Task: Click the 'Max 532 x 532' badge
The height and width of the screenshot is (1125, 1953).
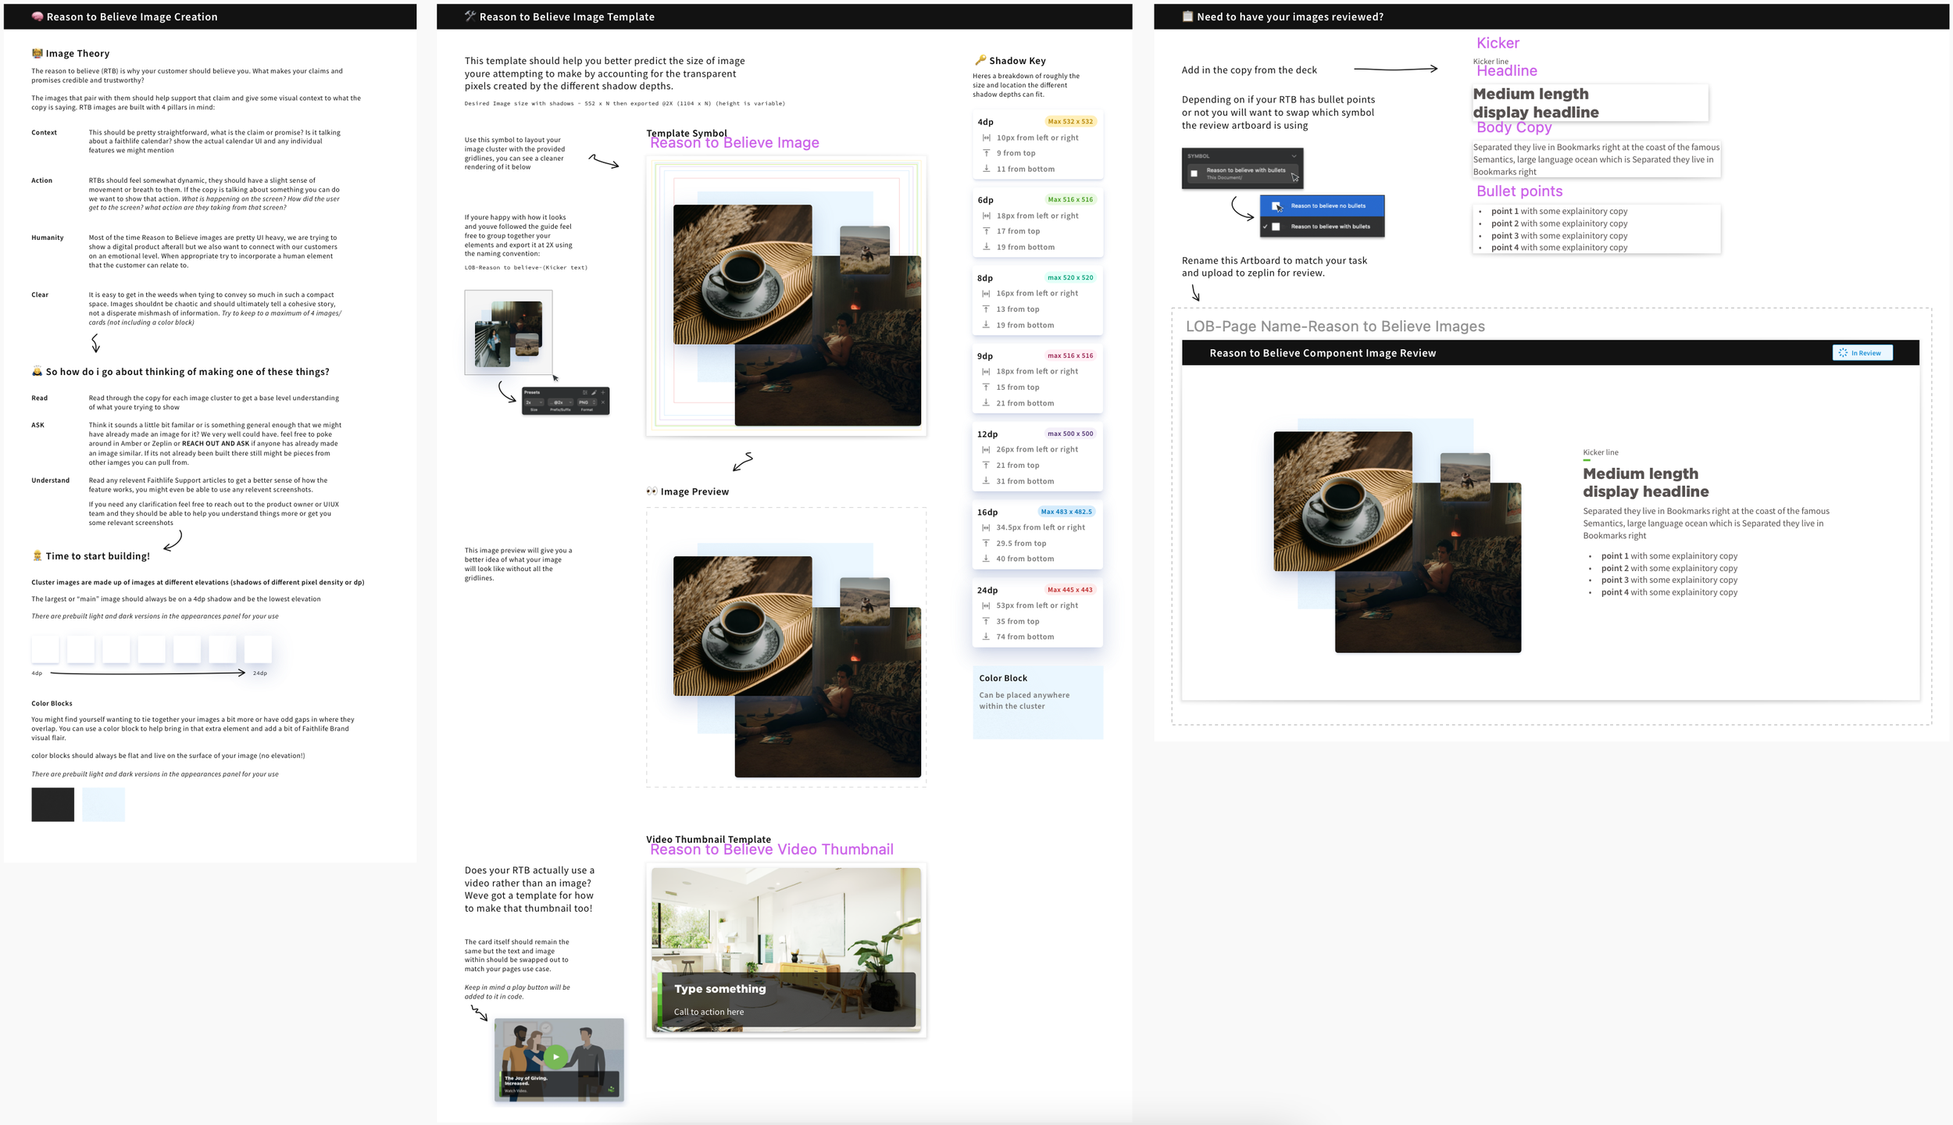Action: click(1069, 121)
